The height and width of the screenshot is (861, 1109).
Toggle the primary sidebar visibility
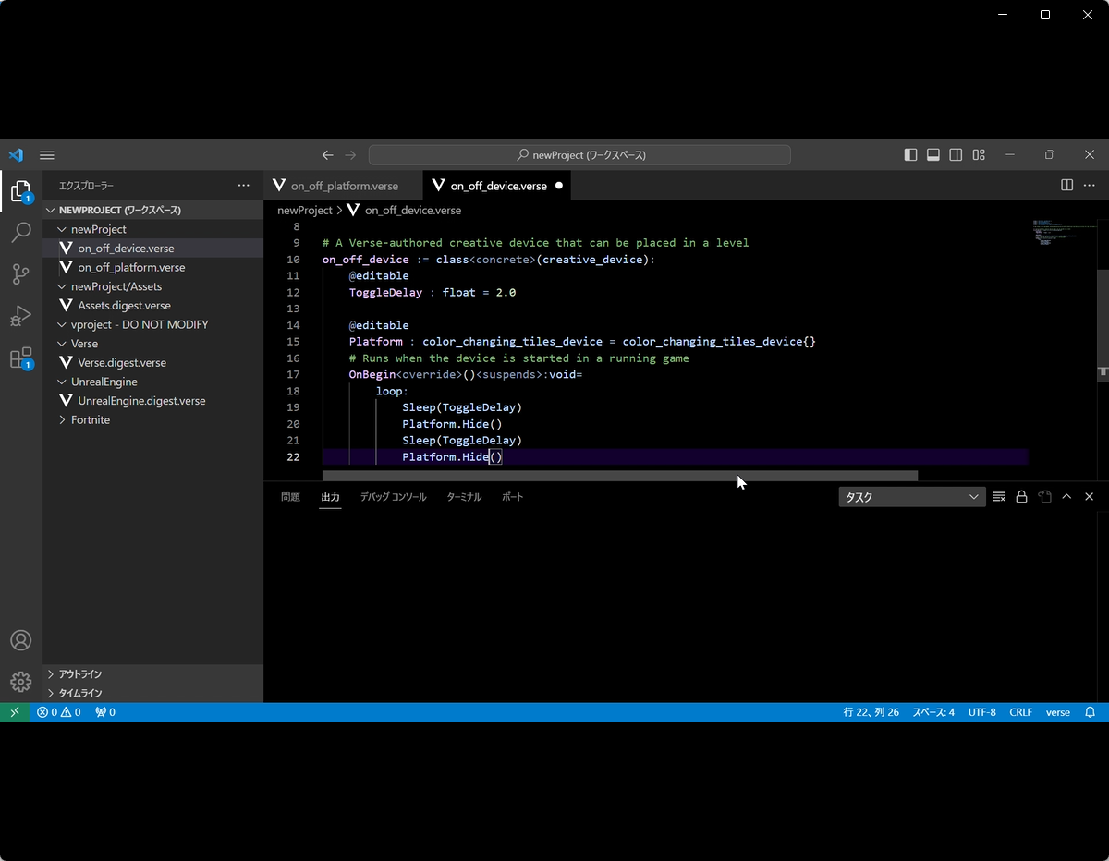tap(910, 155)
